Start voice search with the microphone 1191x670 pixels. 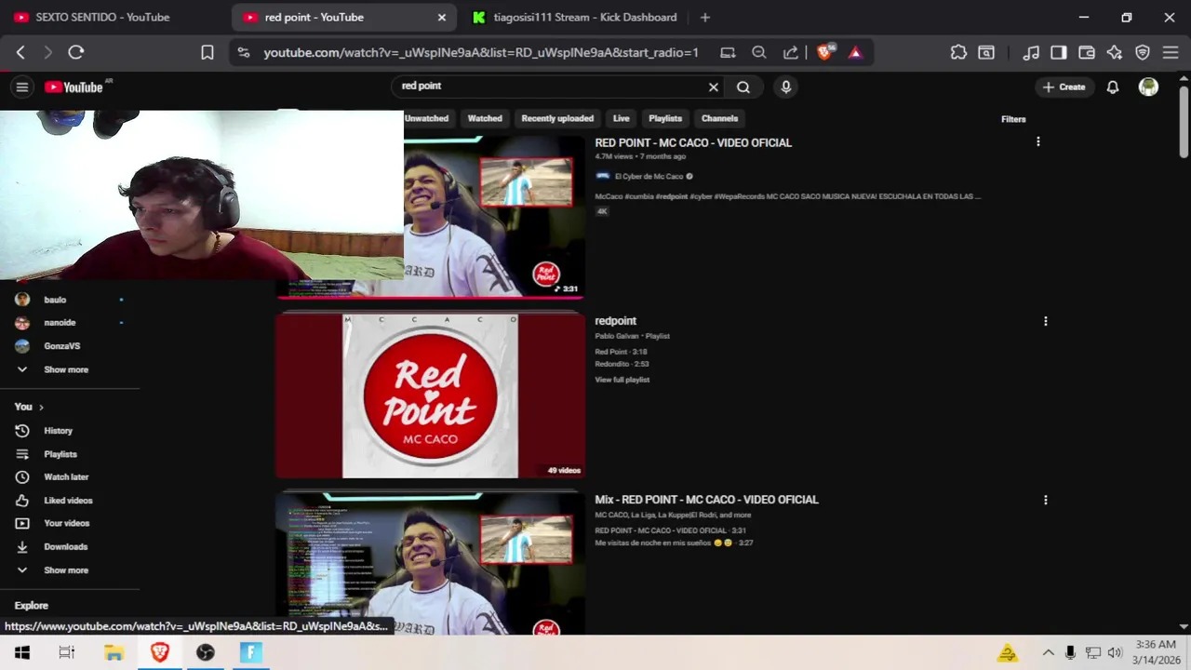point(786,87)
